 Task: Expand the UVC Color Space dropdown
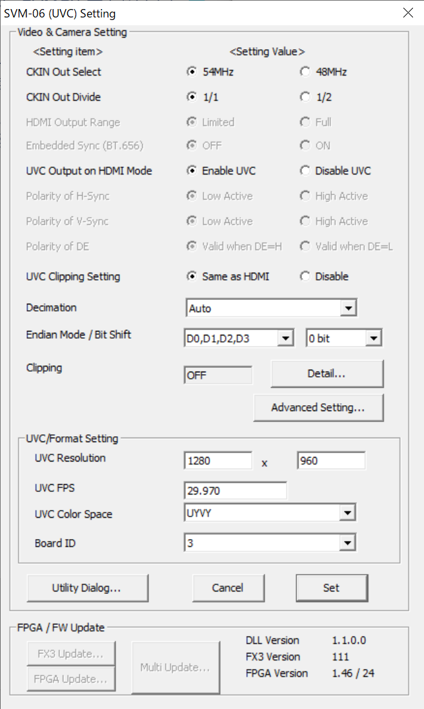point(348,513)
